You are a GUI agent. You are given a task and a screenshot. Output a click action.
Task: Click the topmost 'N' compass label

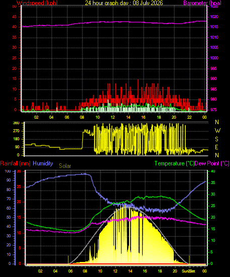tap(217, 122)
